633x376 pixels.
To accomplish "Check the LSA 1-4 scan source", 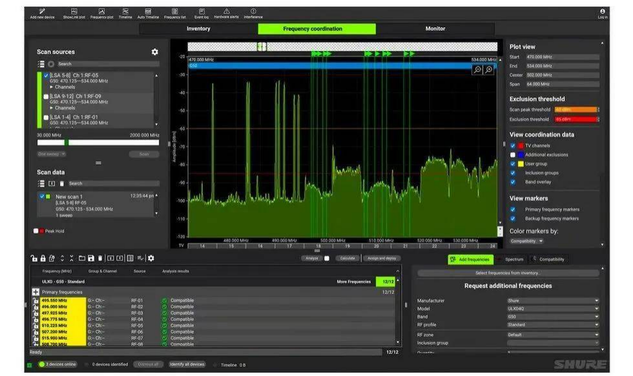I will coord(46,117).
